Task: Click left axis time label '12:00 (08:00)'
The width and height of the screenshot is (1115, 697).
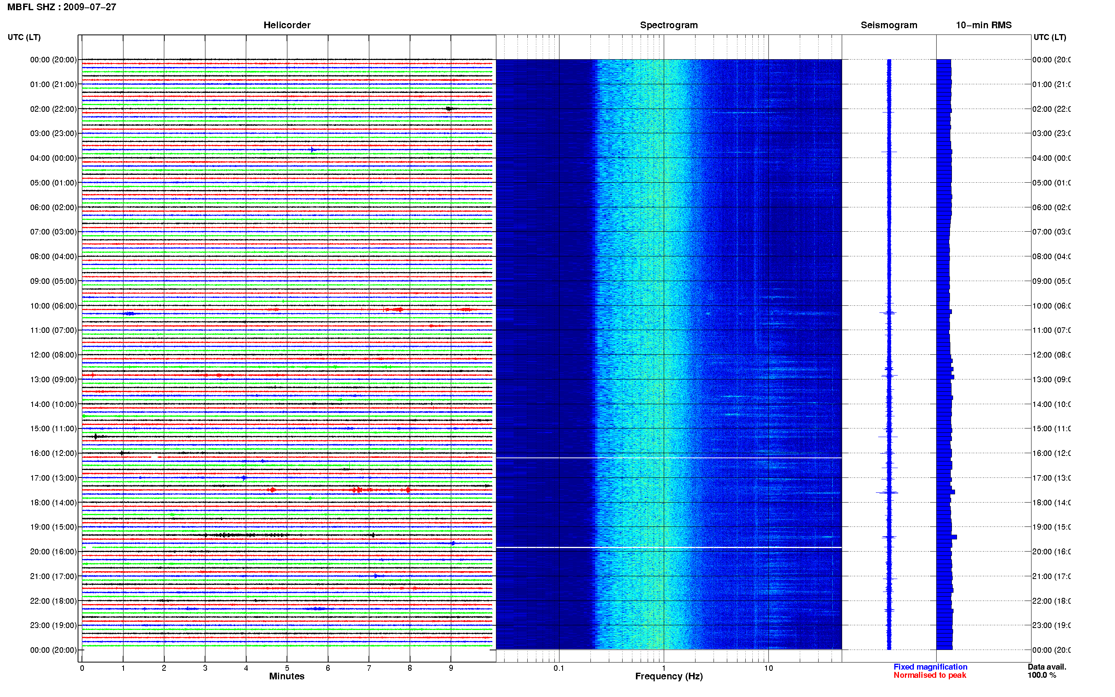Action: tap(53, 354)
